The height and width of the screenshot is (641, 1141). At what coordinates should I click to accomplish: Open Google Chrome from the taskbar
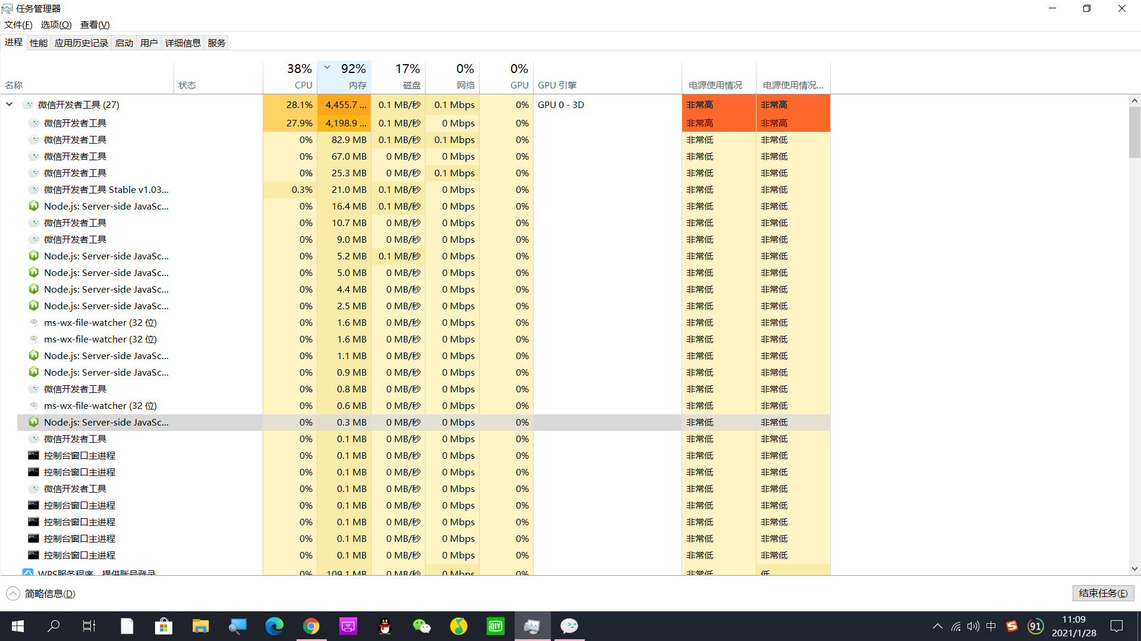pos(311,626)
